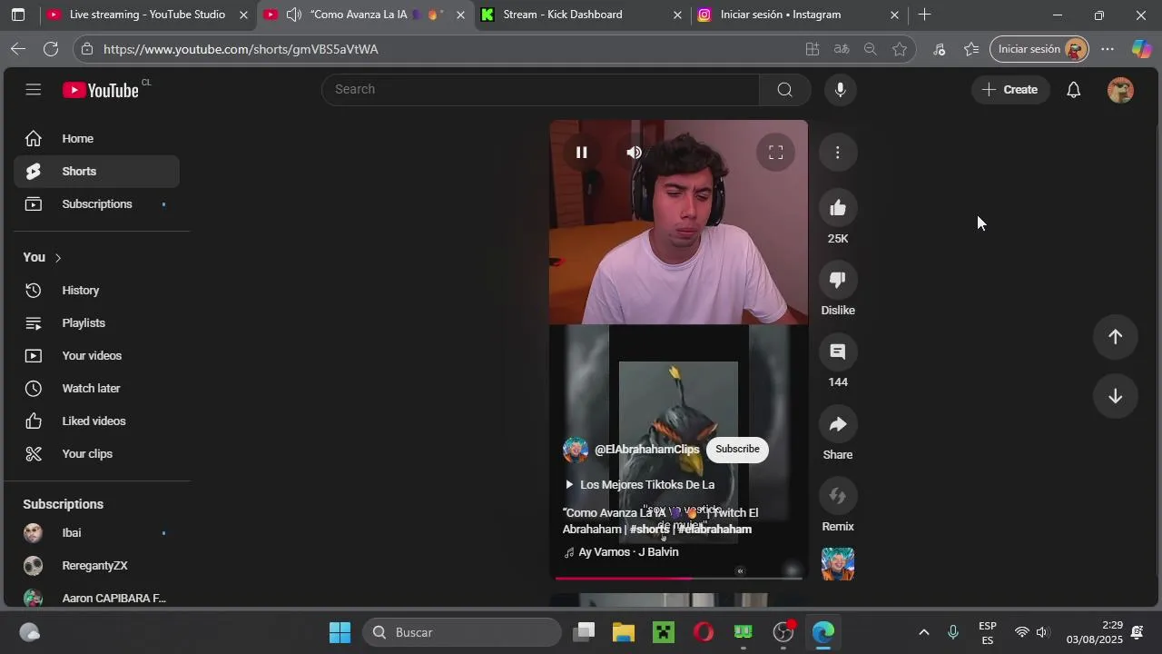This screenshot has width=1162, height=654.
Task: Open Watch later
Action: pyautogui.click(x=96, y=389)
